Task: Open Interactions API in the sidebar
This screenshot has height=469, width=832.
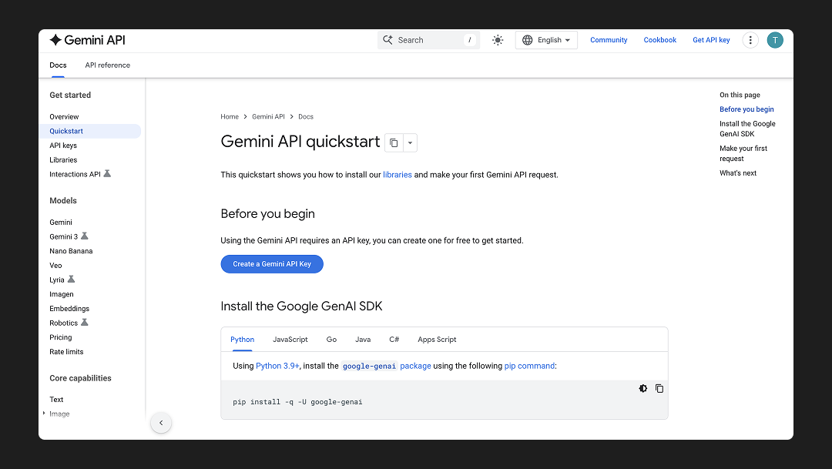Action: pyautogui.click(x=75, y=174)
